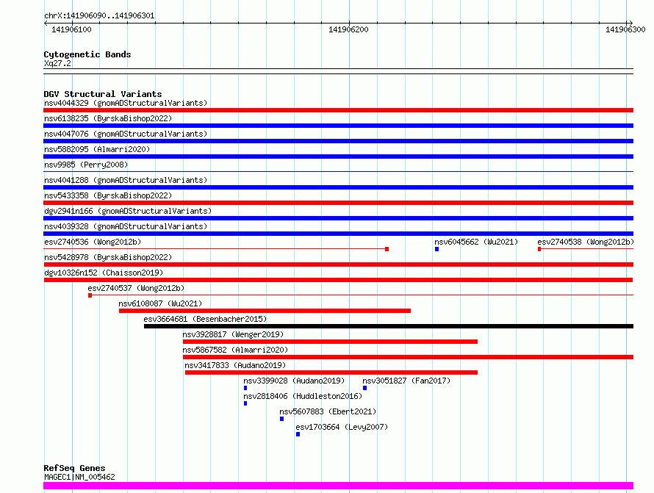Click blue marker under nsv3399028
Image resolution: width=654 pixels, height=493 pixels.
click(245, 388)
